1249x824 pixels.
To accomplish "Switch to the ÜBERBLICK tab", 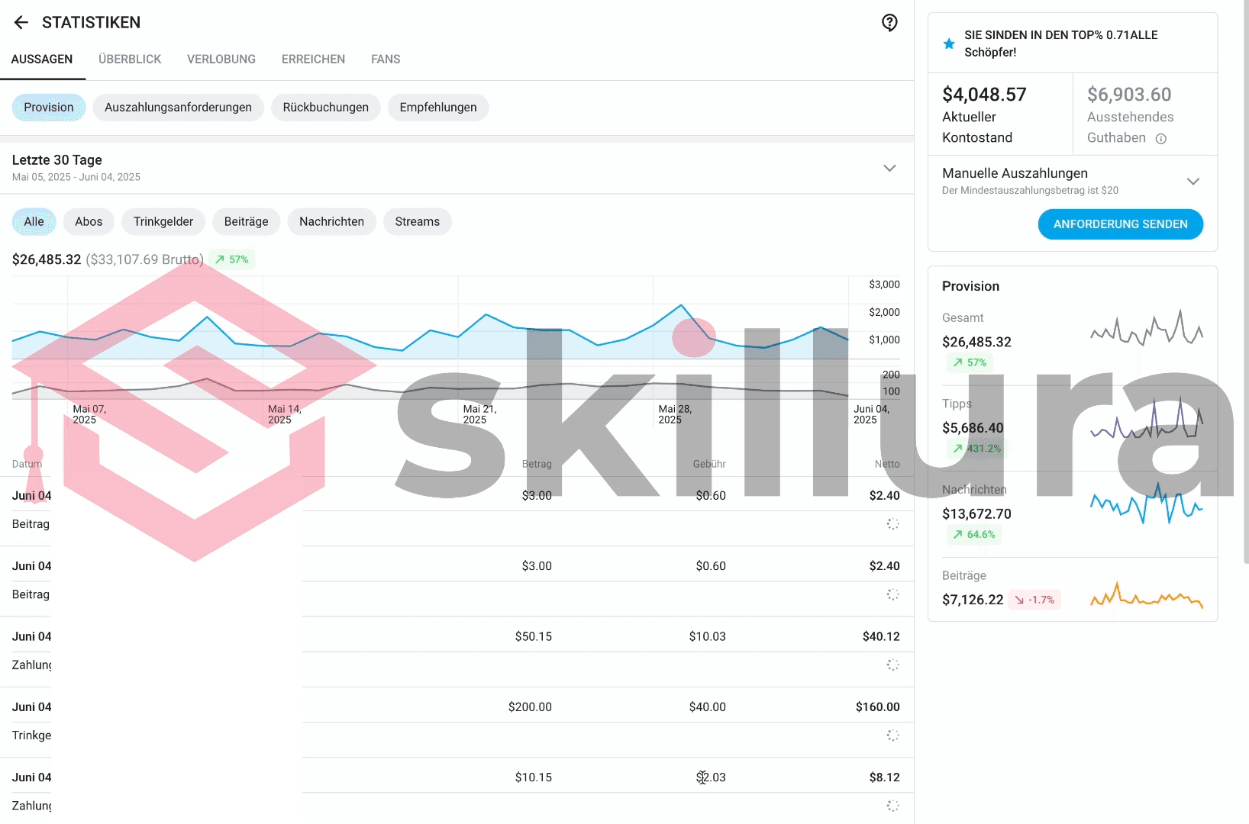I will click(130, 60).
